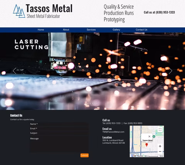Image resolution: width=185 pixels, height=165 pixels.
Task: Click the 'LASER CUTTING' slide heading
Action: [x=32, y=44]
